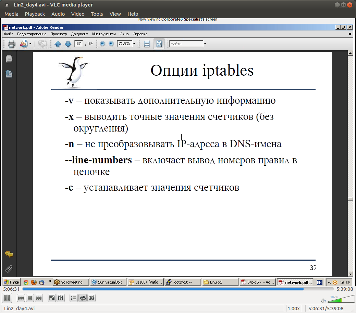The image size is (356, 313).
Task: Toggle loop playback in VLC
Action: click(x=82, y=298)
